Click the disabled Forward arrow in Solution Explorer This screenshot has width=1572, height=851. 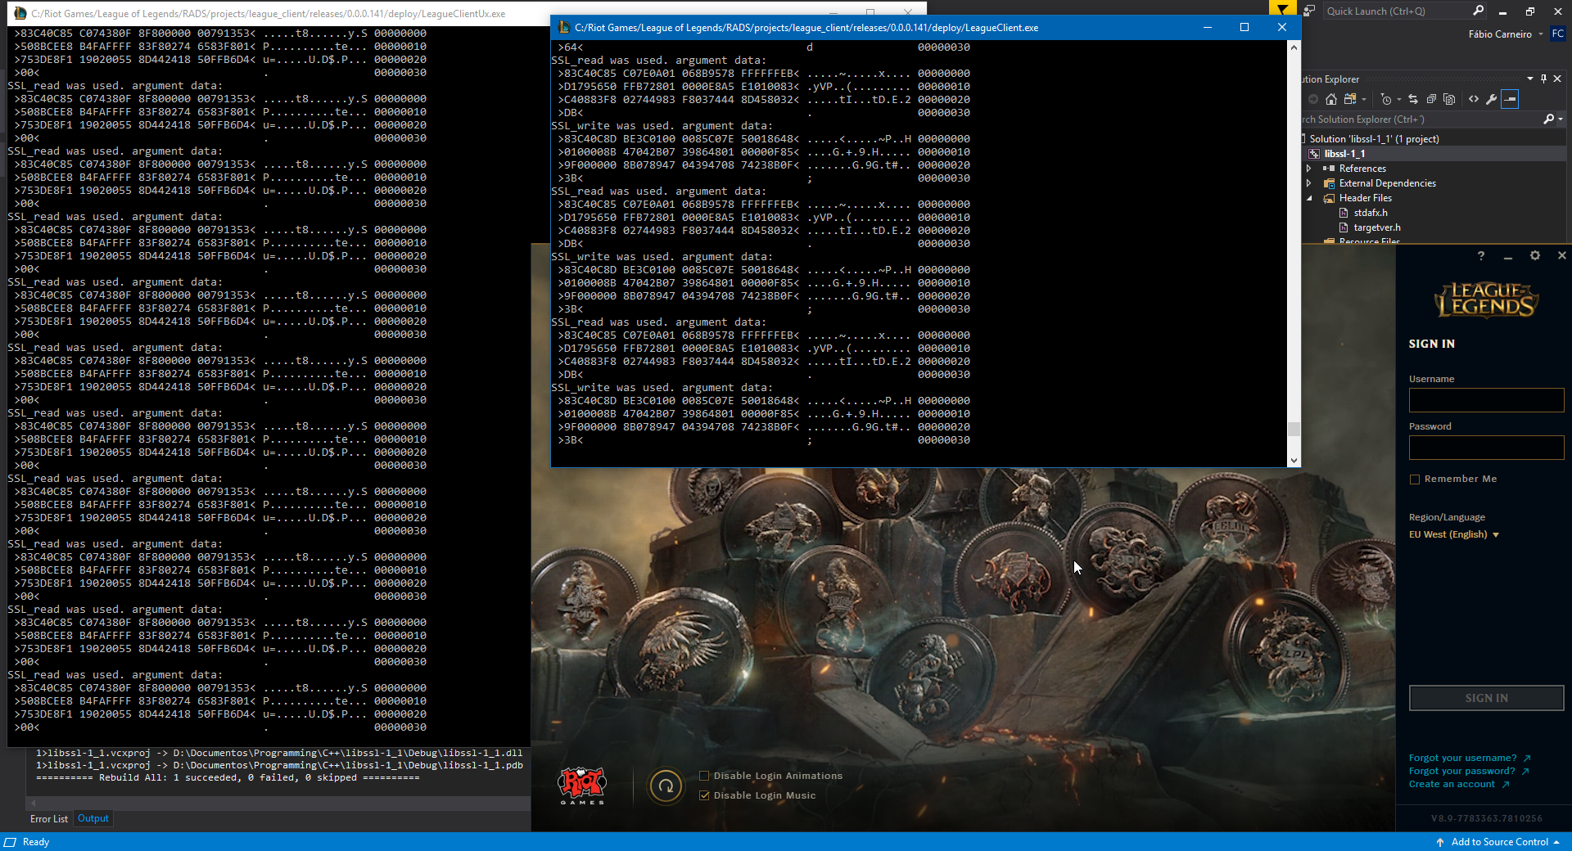tap(1313, 99)
